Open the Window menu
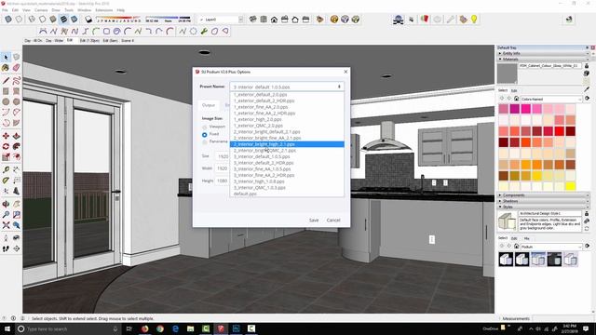 pos(84,10)
